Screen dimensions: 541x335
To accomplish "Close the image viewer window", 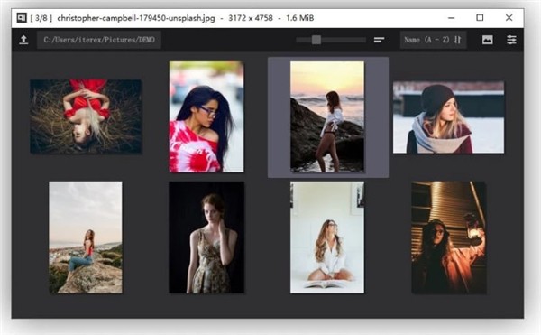I will pos(509,18).
